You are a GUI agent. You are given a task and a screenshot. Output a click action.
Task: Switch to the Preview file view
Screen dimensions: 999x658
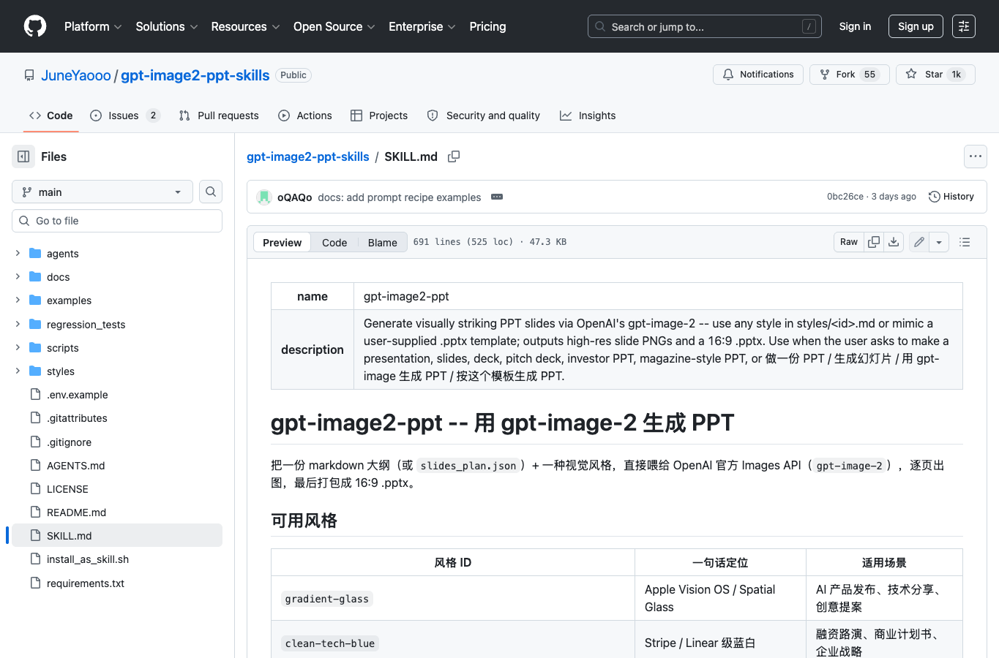(x=282, y=243)
